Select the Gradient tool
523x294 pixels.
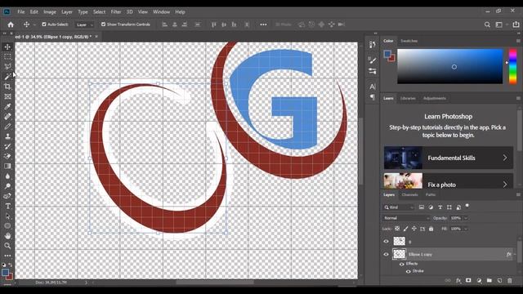point(7,166)
